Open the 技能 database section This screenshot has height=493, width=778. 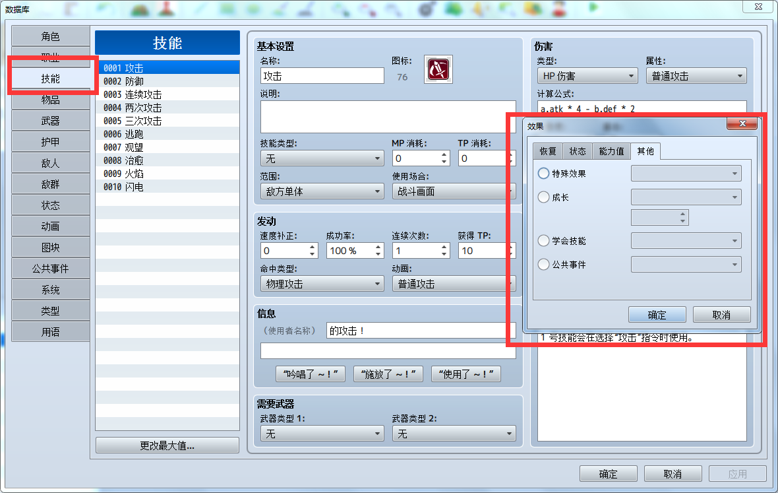pos(51,79)
